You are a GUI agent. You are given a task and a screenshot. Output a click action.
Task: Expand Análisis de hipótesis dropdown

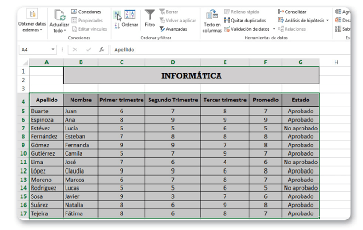303,20
